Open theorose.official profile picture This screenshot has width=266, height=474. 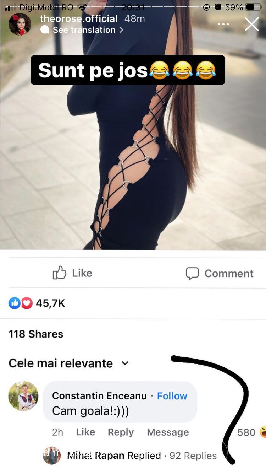(20, 24)
